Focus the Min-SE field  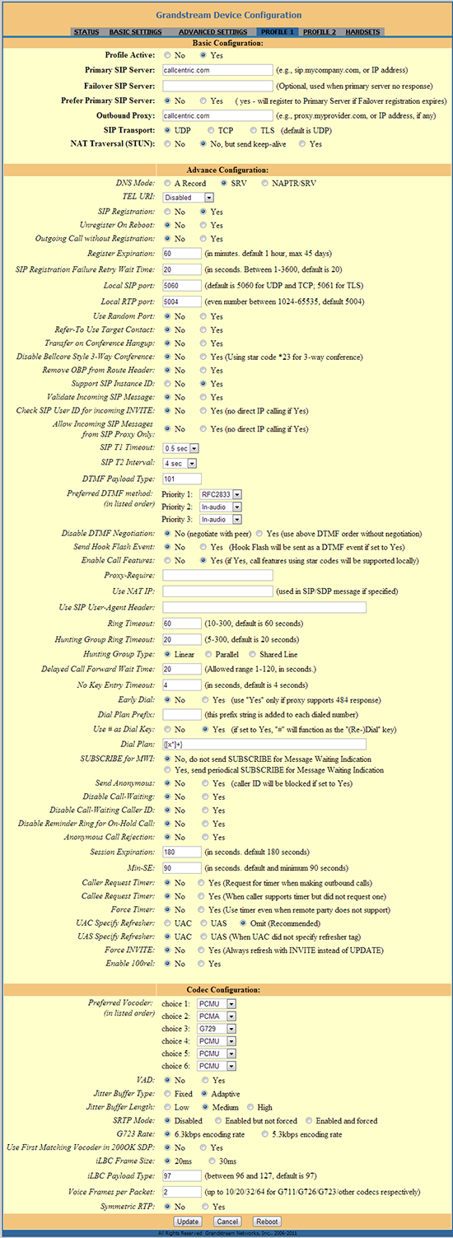[x=182, y=867]
